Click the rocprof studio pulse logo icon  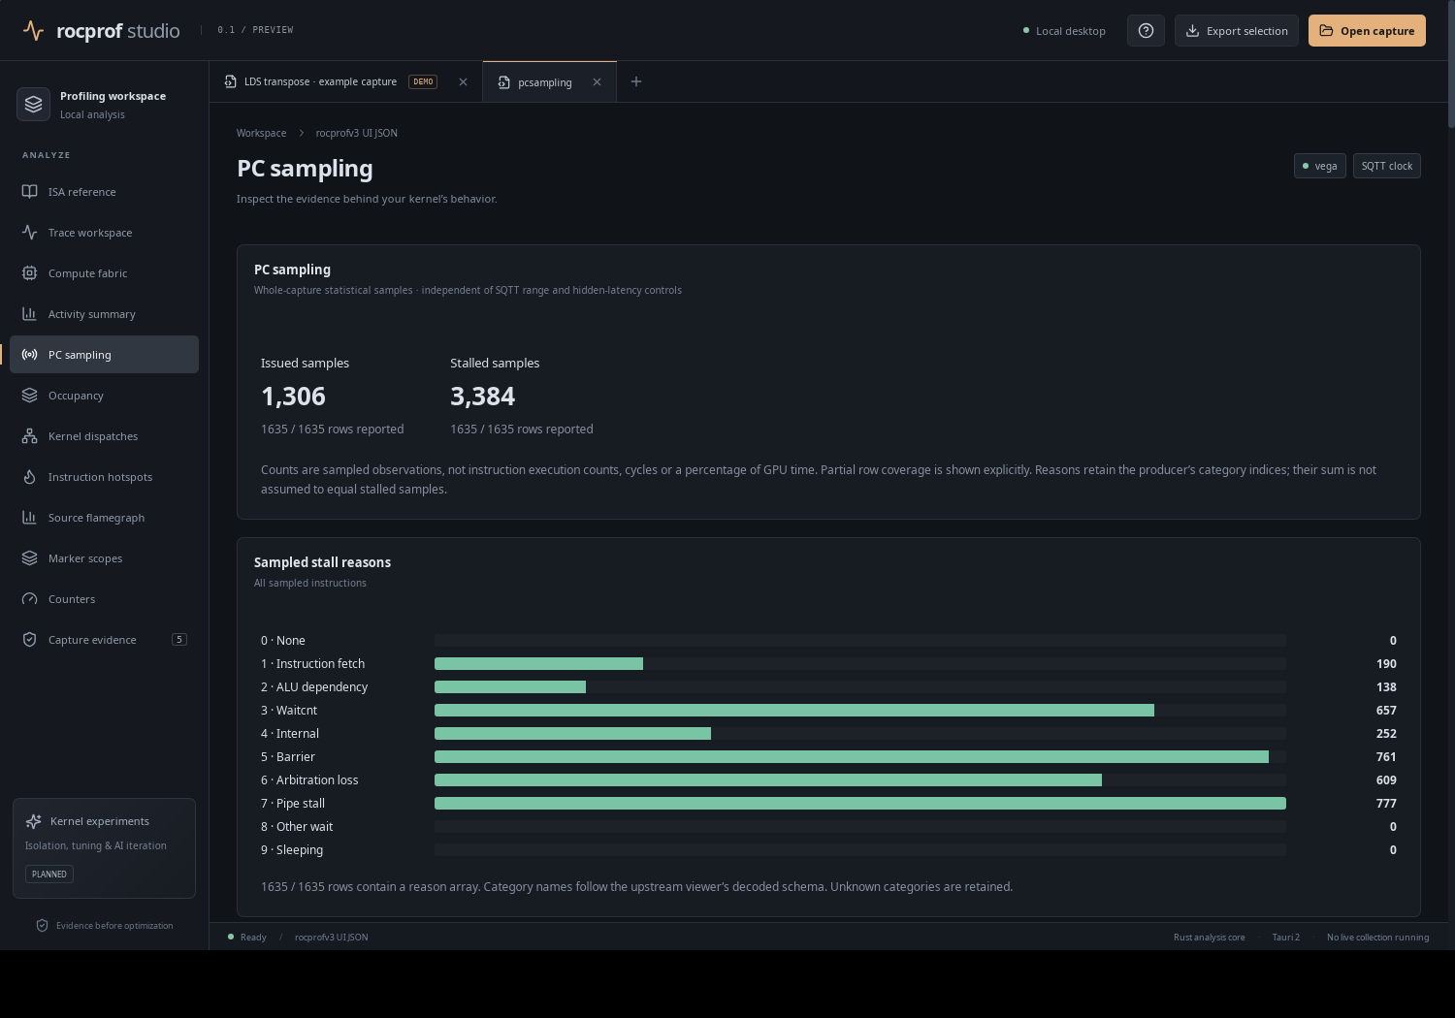tap(33, 31)
